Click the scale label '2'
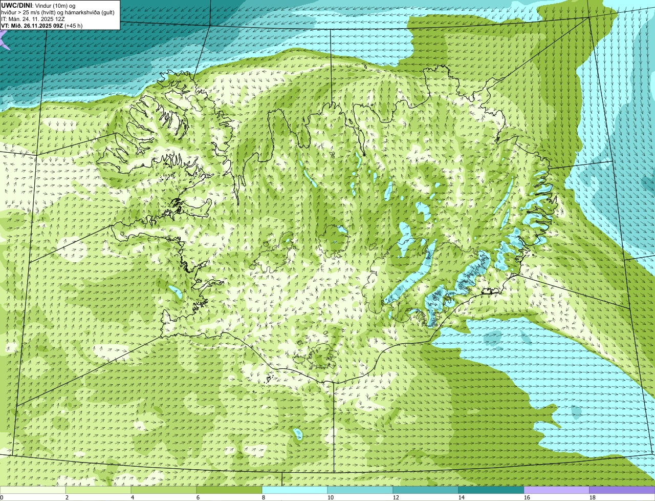This screenshot has height=501, width=655. [x=67, y=497]
